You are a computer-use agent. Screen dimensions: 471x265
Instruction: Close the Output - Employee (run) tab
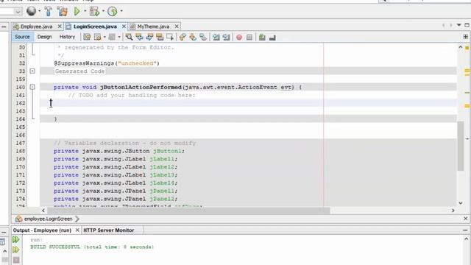point(77,230)
